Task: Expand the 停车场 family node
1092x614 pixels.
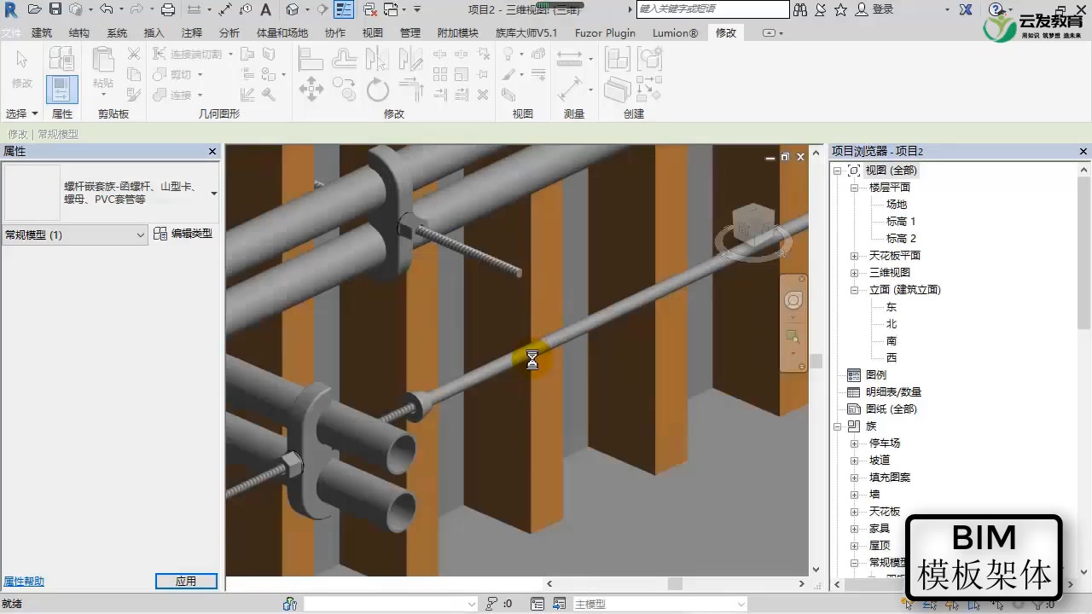Action: (x=855, y=443)
